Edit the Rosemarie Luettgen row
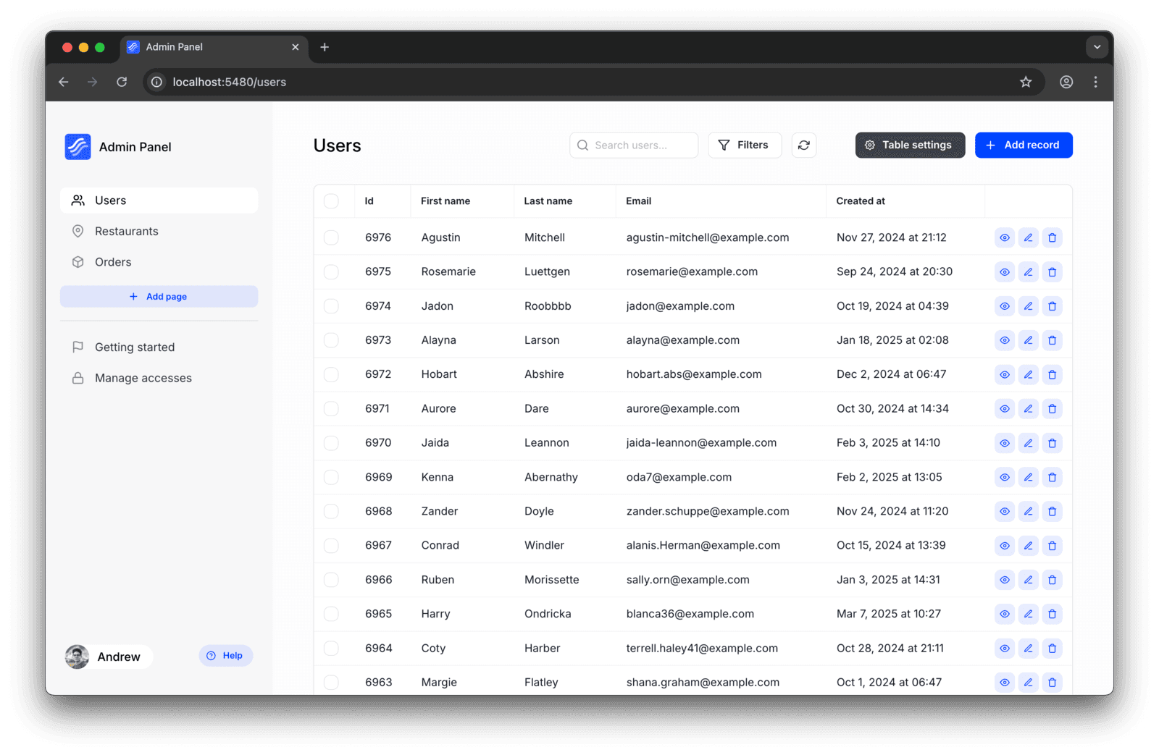 click(1028, 272)
